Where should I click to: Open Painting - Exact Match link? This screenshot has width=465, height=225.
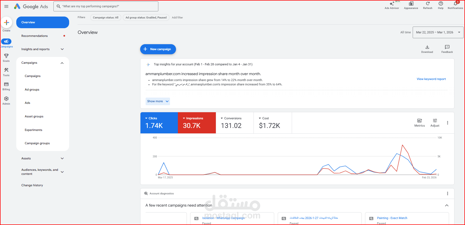point(392,218)
